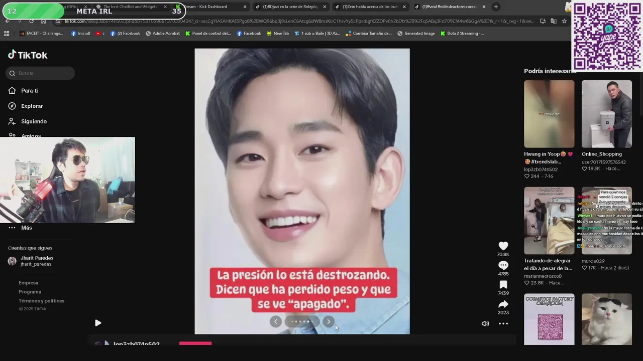
Task: Play the slideshow with play button
Action: [98, 323]
